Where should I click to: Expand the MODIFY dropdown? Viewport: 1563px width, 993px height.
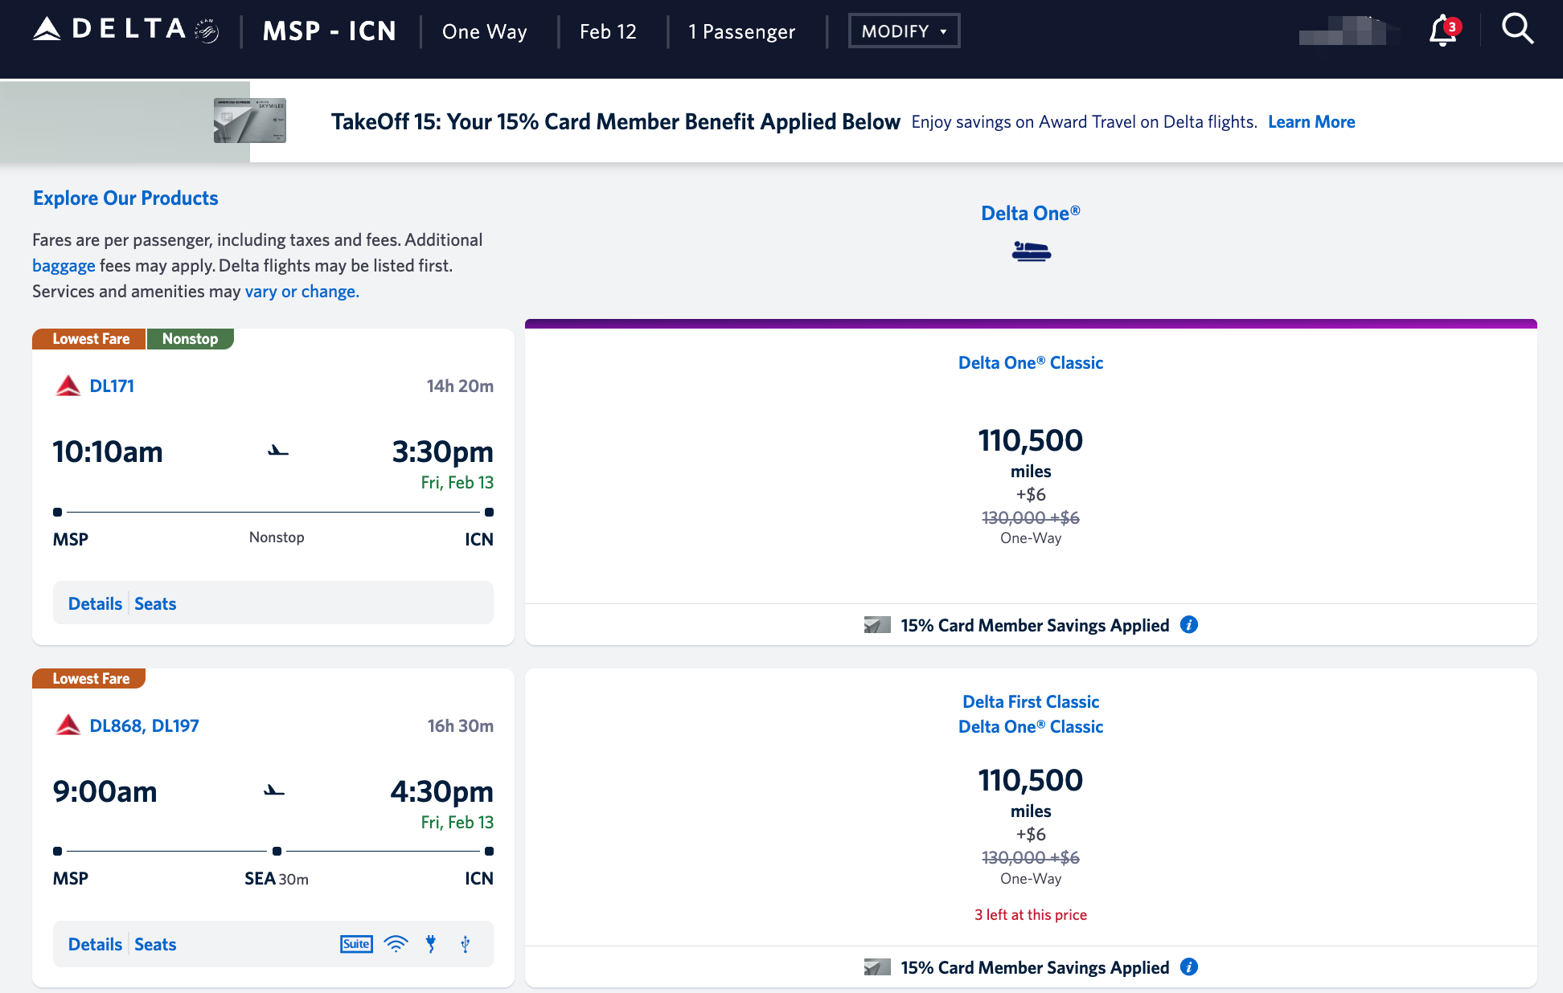click(904, 31)
